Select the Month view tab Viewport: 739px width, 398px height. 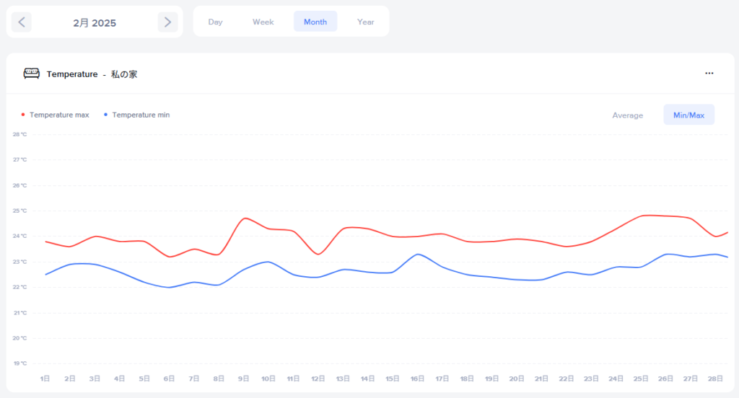click(315, 22)
